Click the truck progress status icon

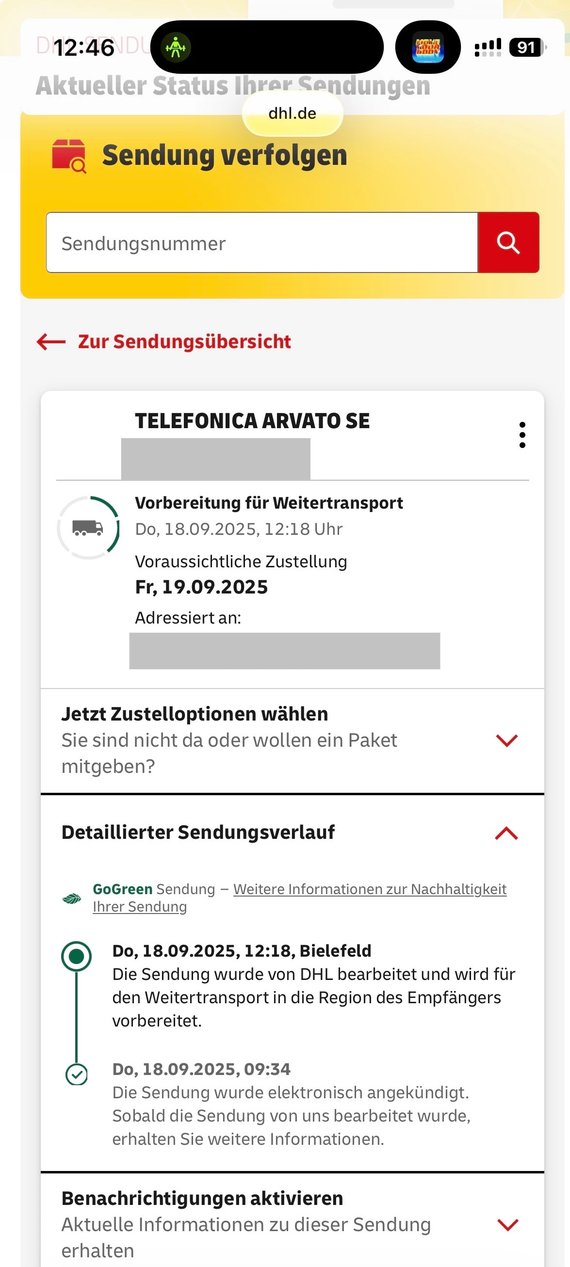pos(88,528)
